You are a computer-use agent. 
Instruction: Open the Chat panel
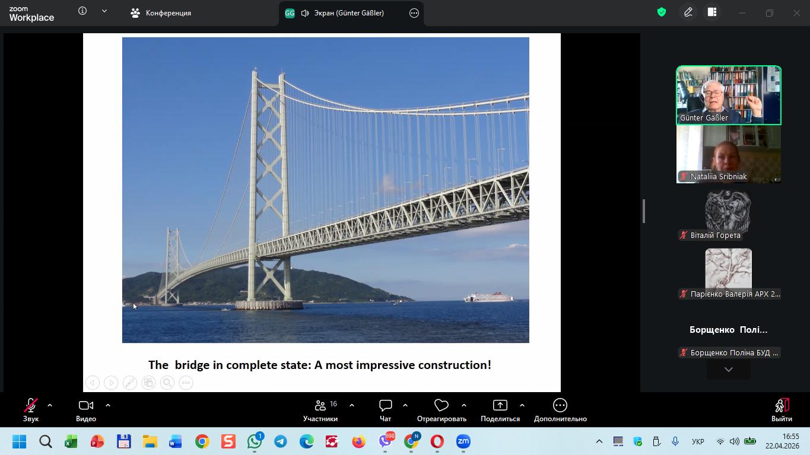pos(386,410)
